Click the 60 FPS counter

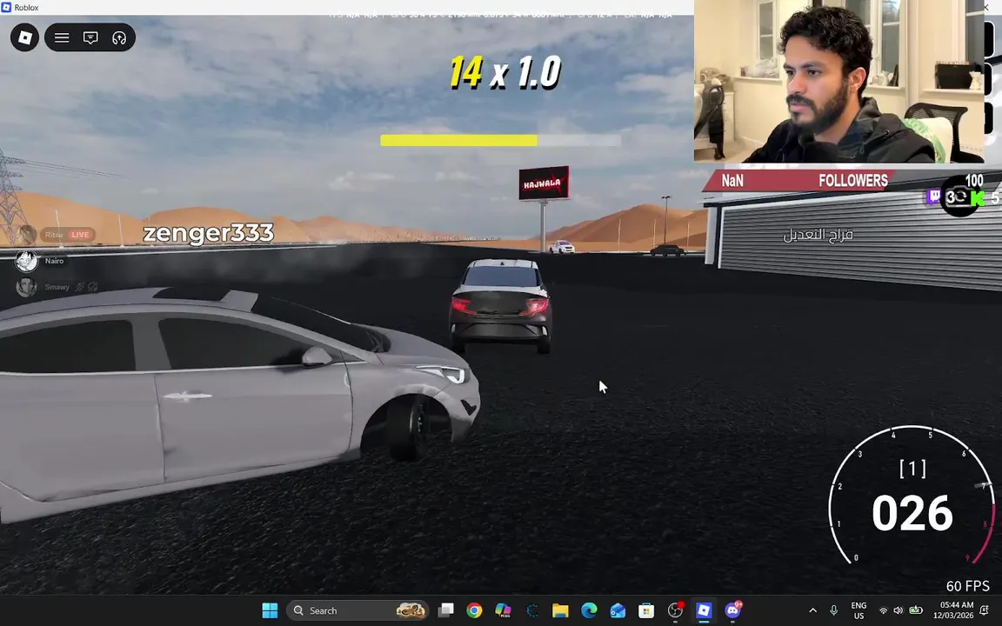pyautogui.click(x=967, y=586)
